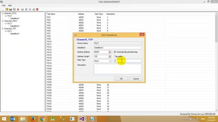Click the gray toolbar icon left of the bracket icon
218x122 pixels.
tap(26, 9)
